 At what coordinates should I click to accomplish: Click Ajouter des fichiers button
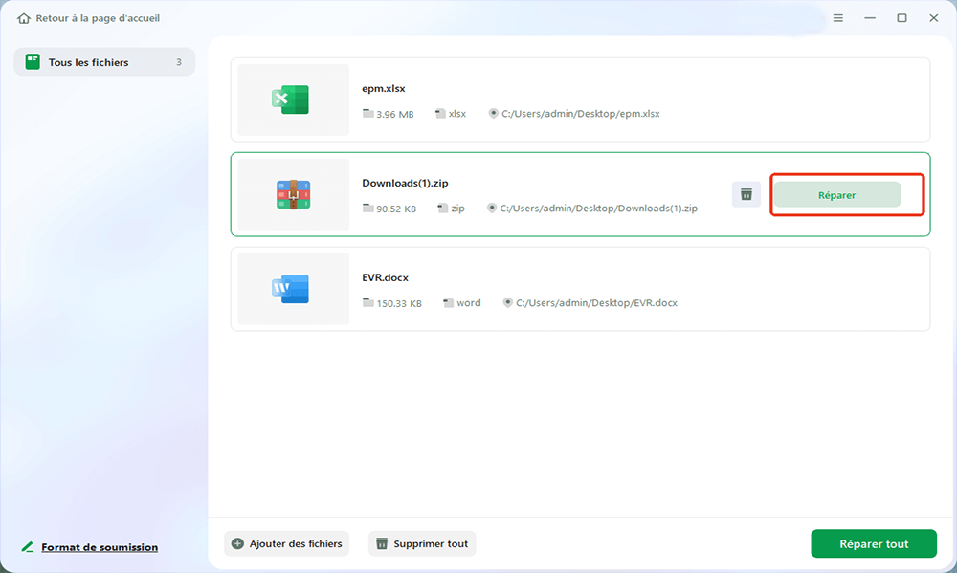pos(286,543)
